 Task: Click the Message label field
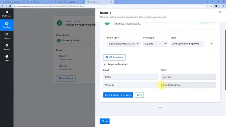point(131,85)
